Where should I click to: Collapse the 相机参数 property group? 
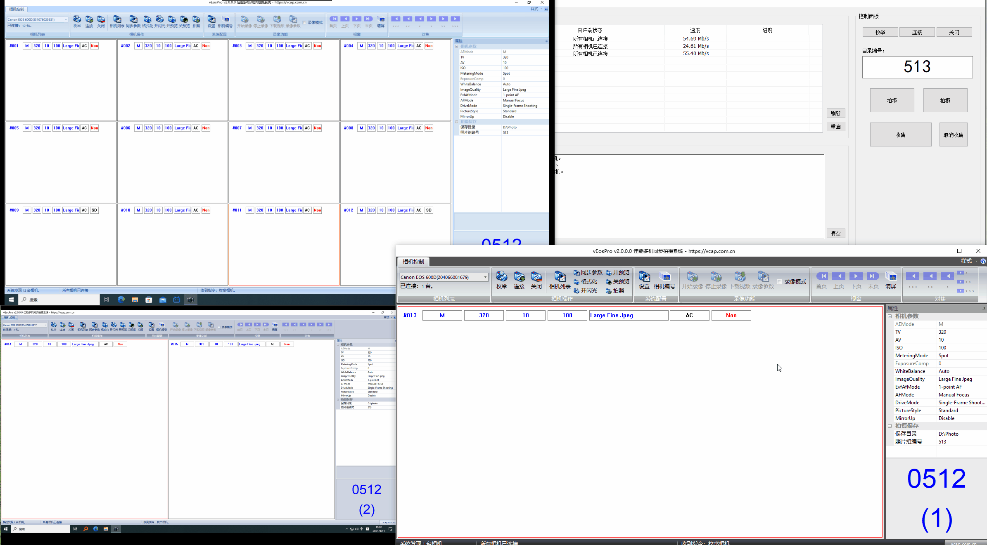tap(890, 316)
